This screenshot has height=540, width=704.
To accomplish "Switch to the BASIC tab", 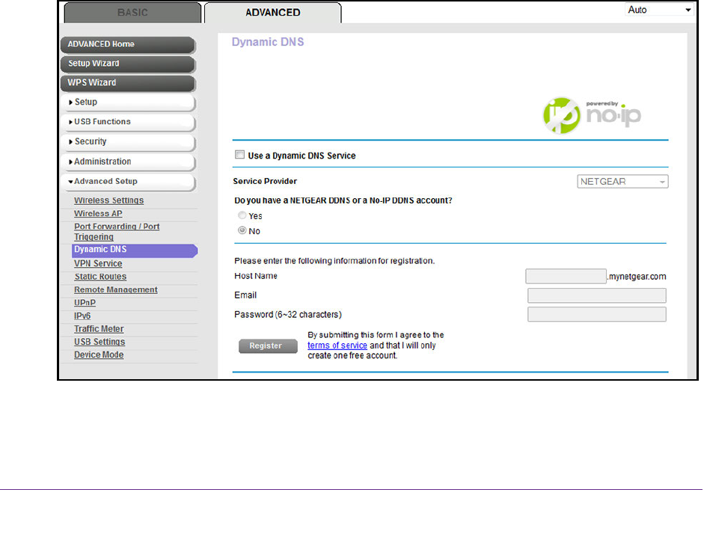I will 132,13.
